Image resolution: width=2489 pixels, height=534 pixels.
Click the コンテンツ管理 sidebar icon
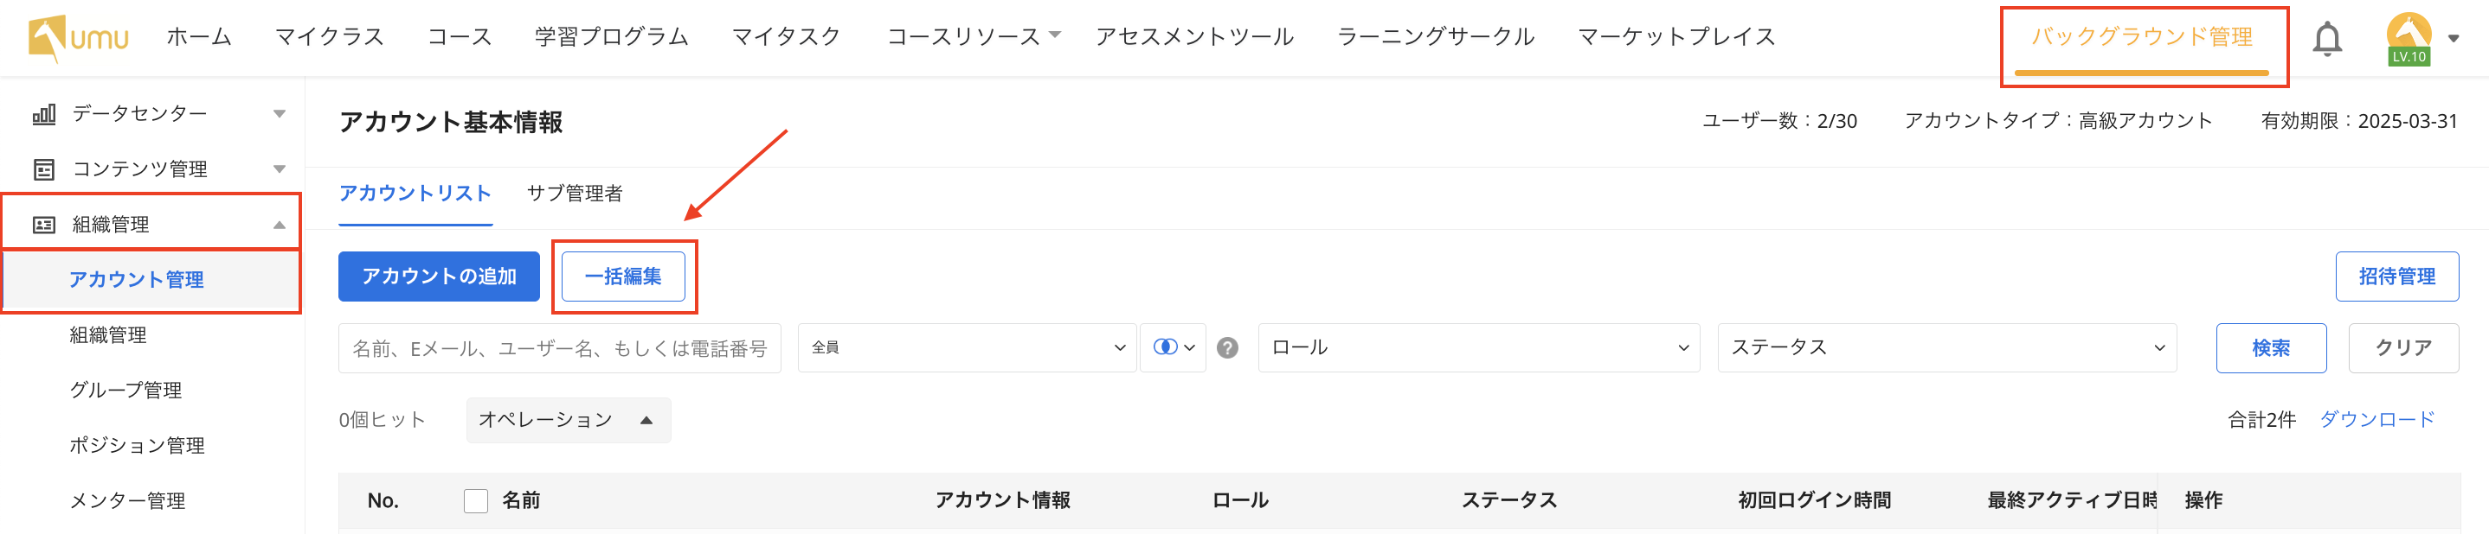click(44, 169)
